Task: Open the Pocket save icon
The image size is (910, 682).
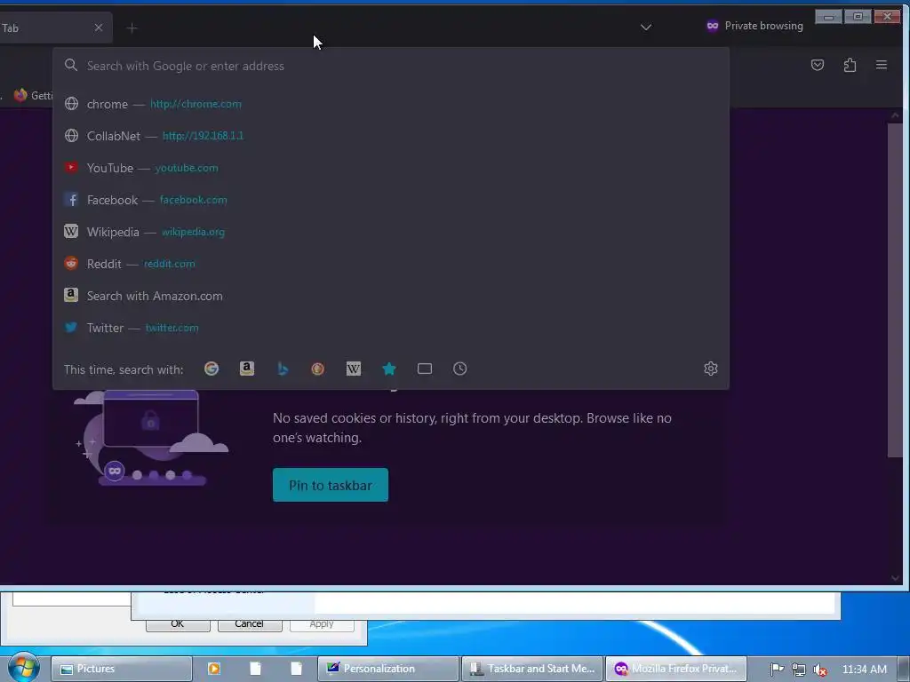Action: pyautogui.click(x=818, y=65)
